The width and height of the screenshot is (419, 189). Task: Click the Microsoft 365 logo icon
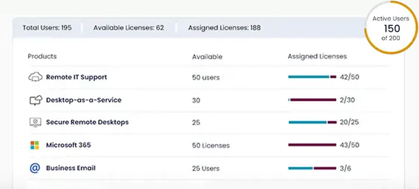(35, 145)
